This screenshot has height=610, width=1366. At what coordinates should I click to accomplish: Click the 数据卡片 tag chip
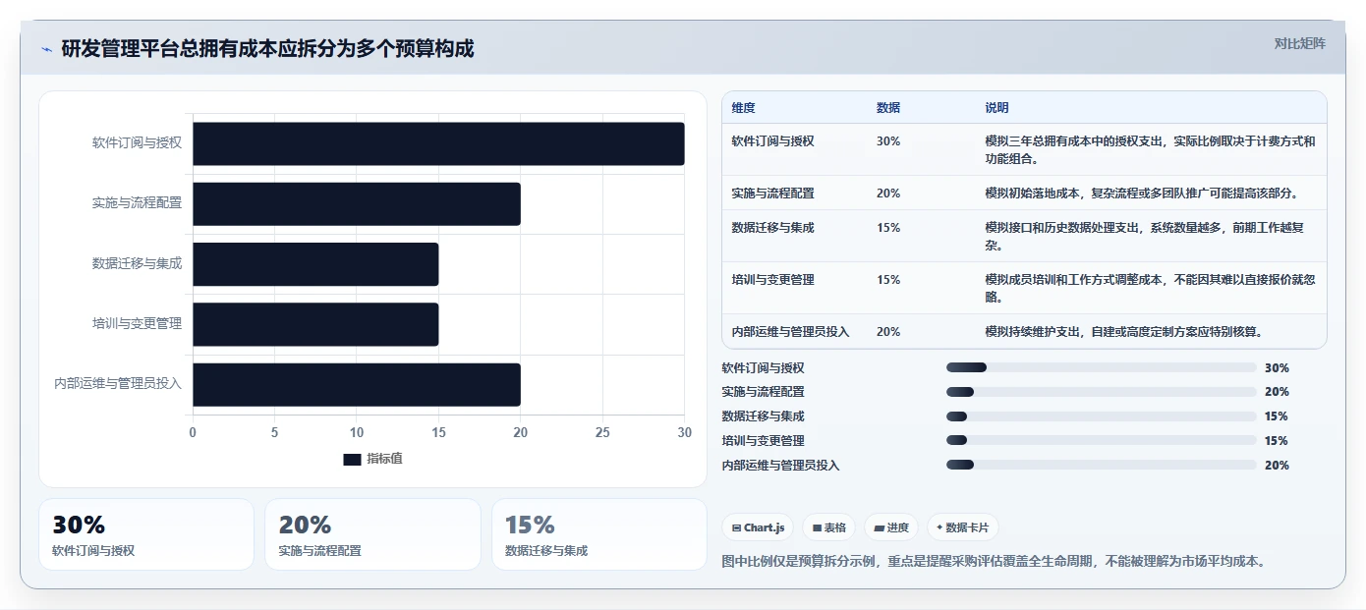[963, 527]
